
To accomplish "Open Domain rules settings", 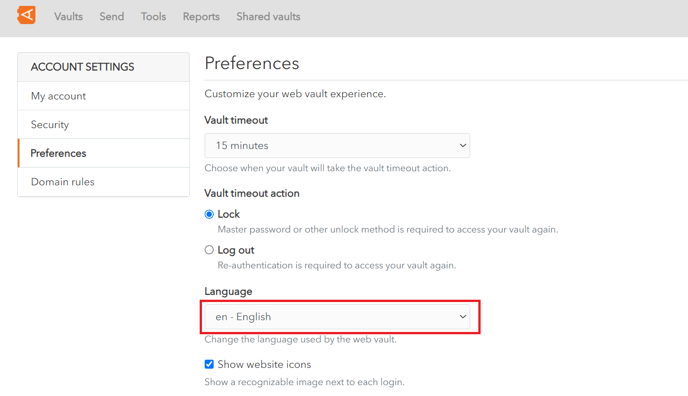I will click(103, 182).
